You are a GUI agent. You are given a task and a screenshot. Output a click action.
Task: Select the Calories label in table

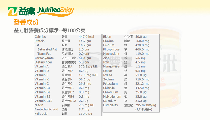[40, 37]
